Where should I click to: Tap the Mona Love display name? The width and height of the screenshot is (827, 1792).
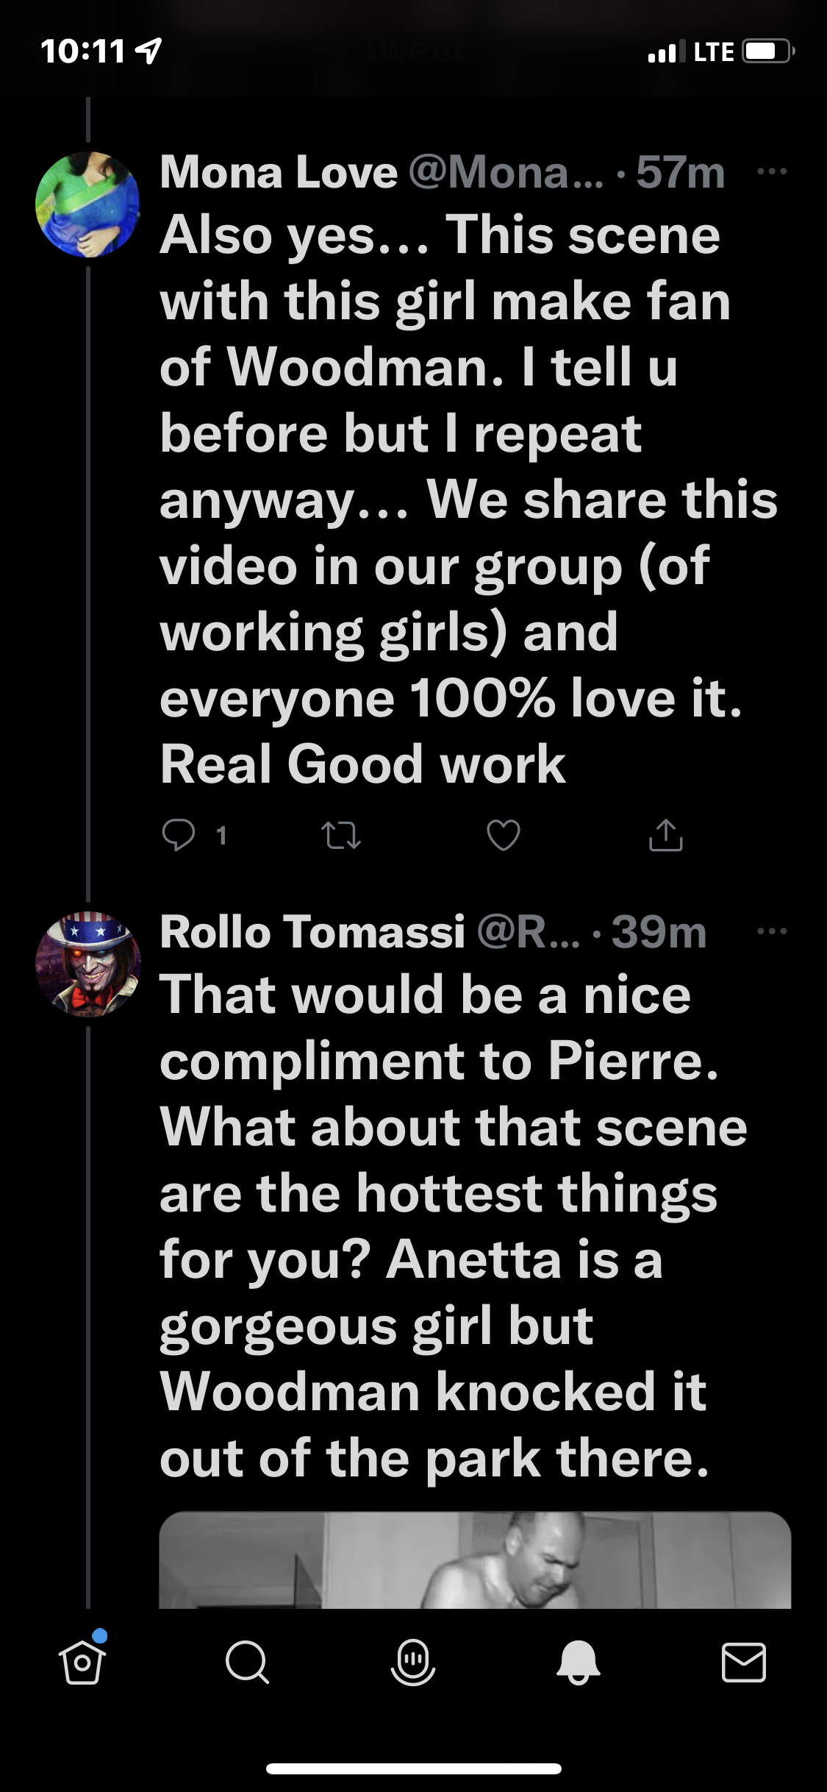point(279,172)
